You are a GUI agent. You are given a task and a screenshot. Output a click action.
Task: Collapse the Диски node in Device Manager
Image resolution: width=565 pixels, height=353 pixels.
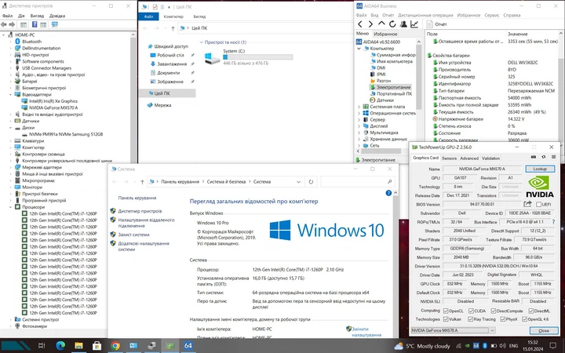click(x=10, y=128)
